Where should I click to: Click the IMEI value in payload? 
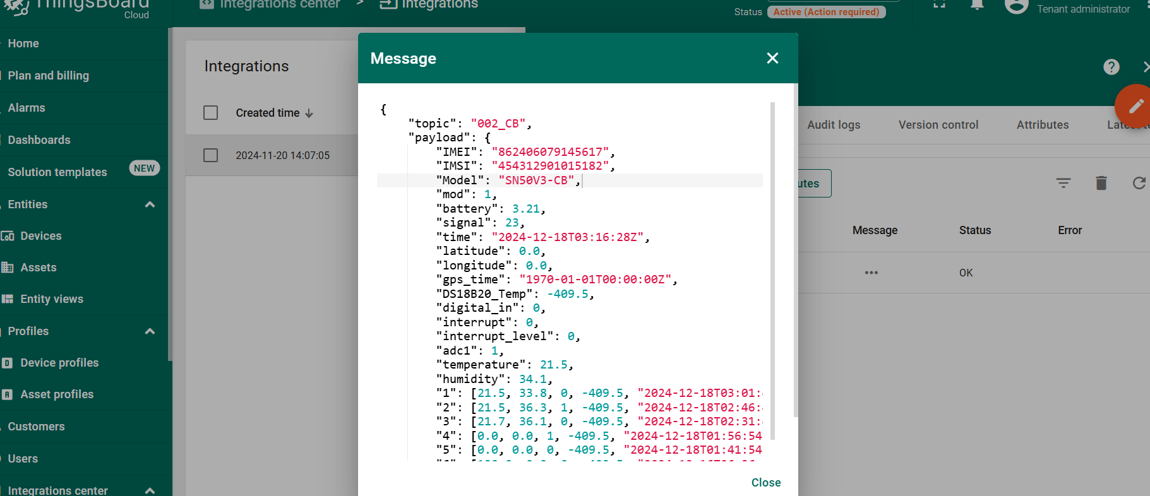(x=550, y=152)
